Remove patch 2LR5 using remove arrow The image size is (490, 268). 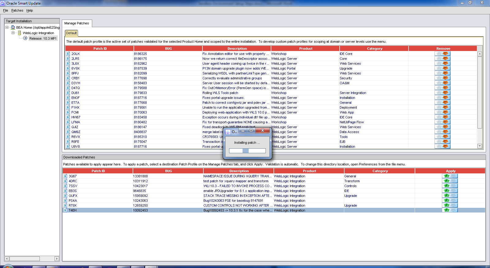pos(446,59)
